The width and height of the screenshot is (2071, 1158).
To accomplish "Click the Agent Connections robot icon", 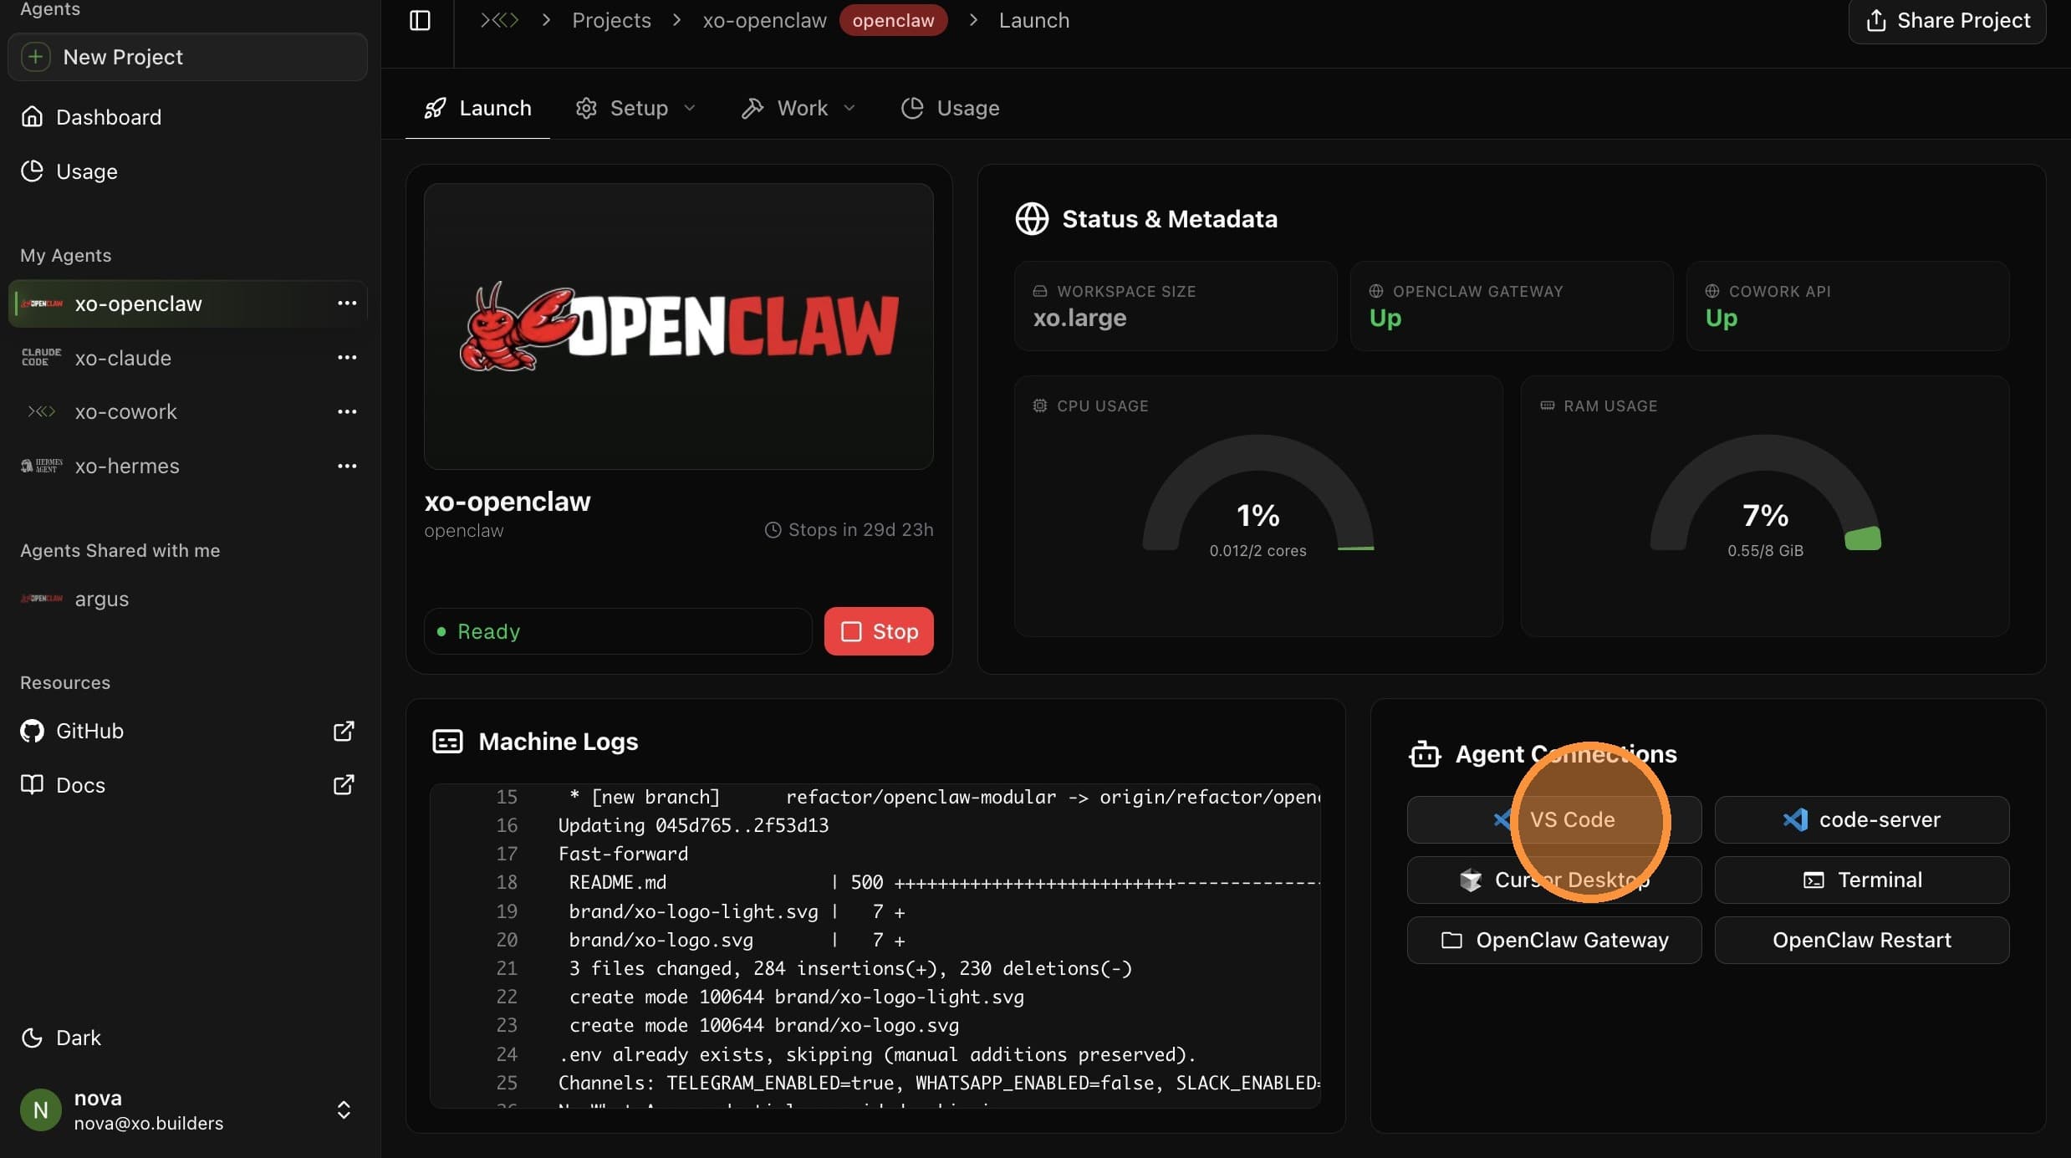I will click(x=1425, y=754).
